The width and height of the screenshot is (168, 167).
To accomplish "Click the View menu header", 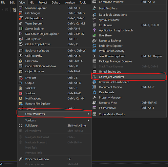I will pyautogui.click(x=22, y=2).
